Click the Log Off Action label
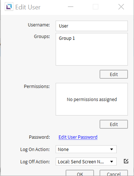The width and height of the screenshot is (134, 176). (35, 162)
